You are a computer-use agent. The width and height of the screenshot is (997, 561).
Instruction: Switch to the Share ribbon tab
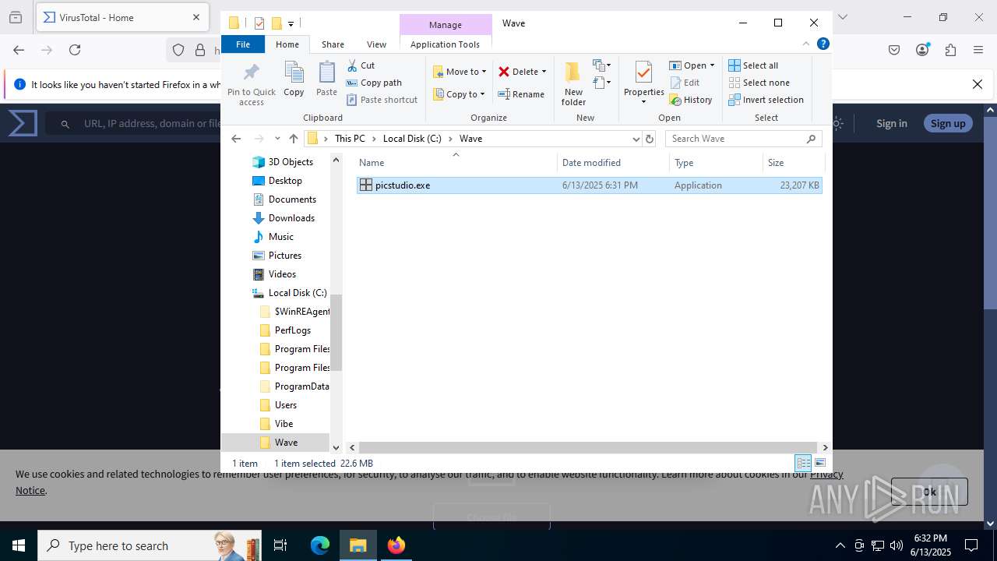coord(333,44)
